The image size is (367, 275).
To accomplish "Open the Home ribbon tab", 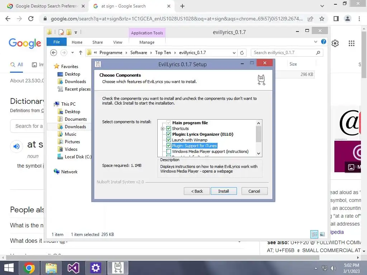I will point(77,42).
